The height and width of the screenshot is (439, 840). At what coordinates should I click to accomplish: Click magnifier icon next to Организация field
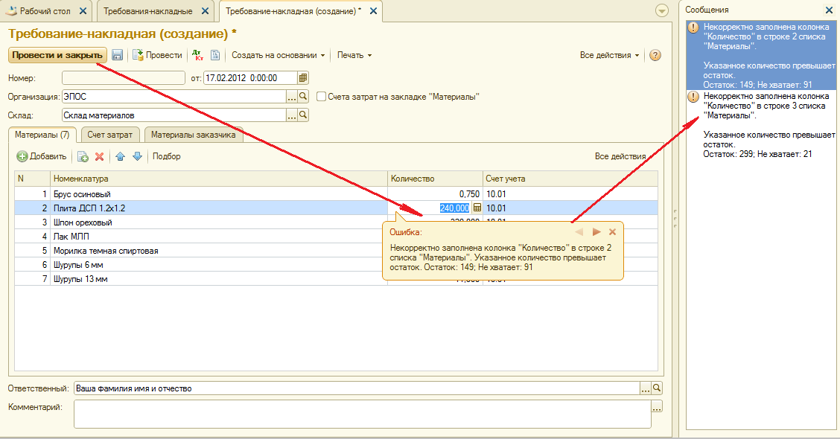(x=303, y=97)
